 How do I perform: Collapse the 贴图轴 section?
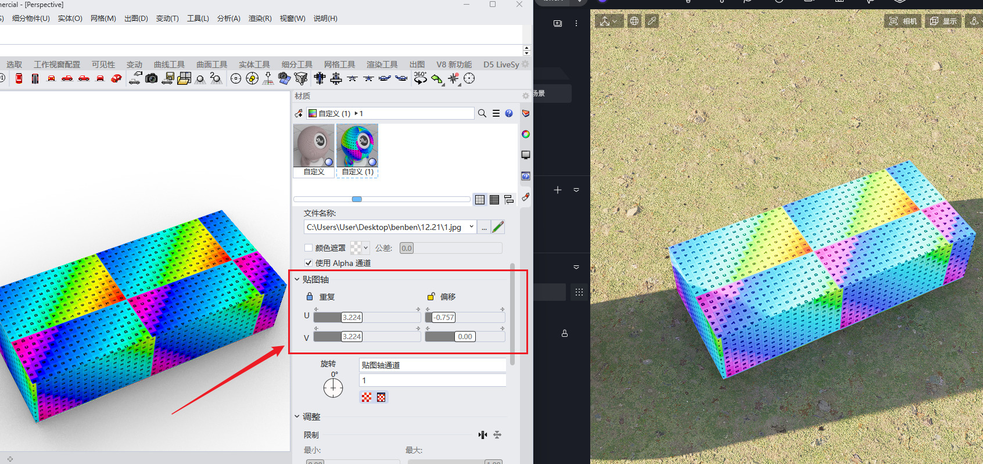coord(297,279)
